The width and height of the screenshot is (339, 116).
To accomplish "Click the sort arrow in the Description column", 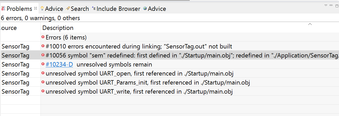I will [310, 24].
